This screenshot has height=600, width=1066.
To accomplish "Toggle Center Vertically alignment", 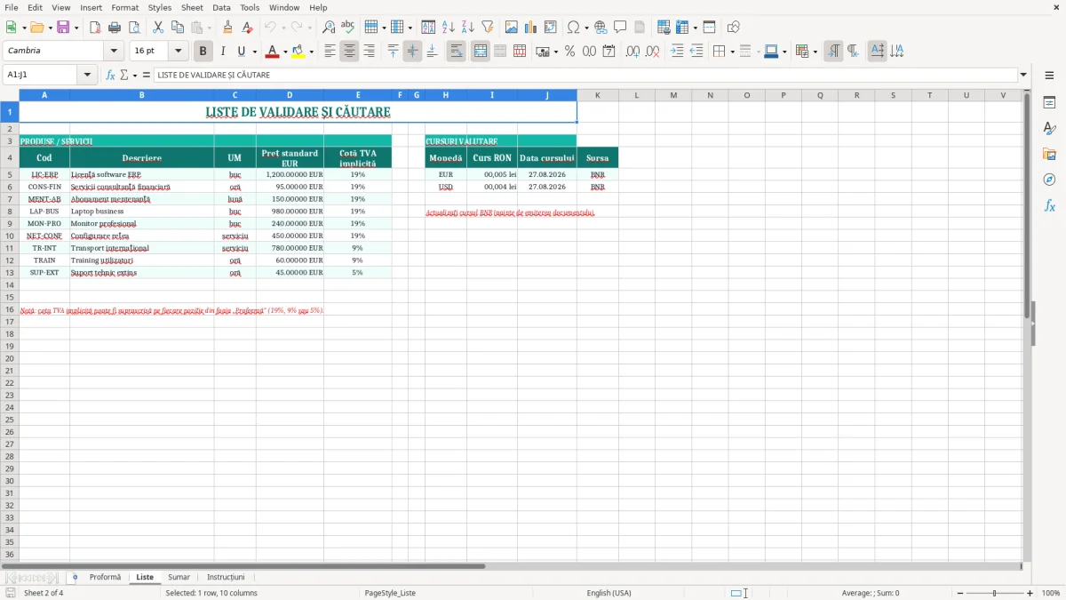I will coord(412,52).
